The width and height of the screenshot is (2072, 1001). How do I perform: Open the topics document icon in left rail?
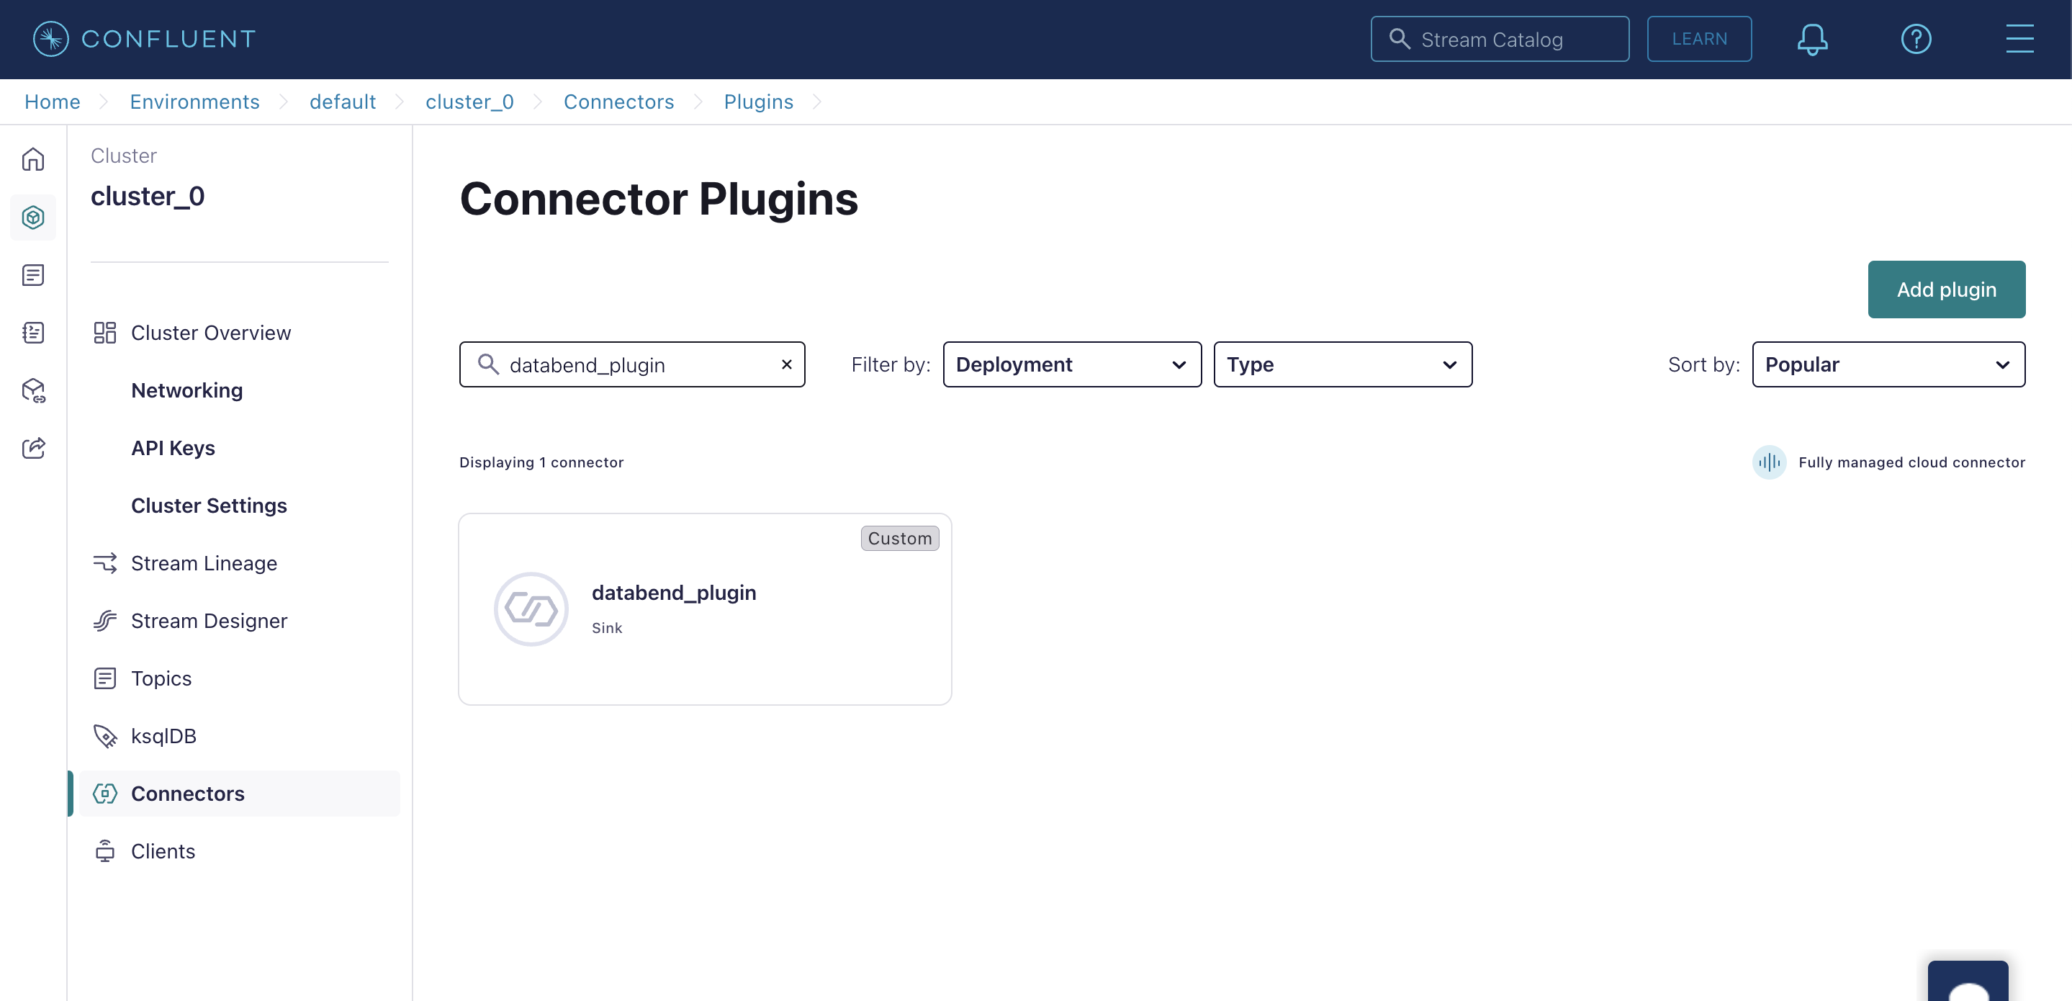point(33,275)
